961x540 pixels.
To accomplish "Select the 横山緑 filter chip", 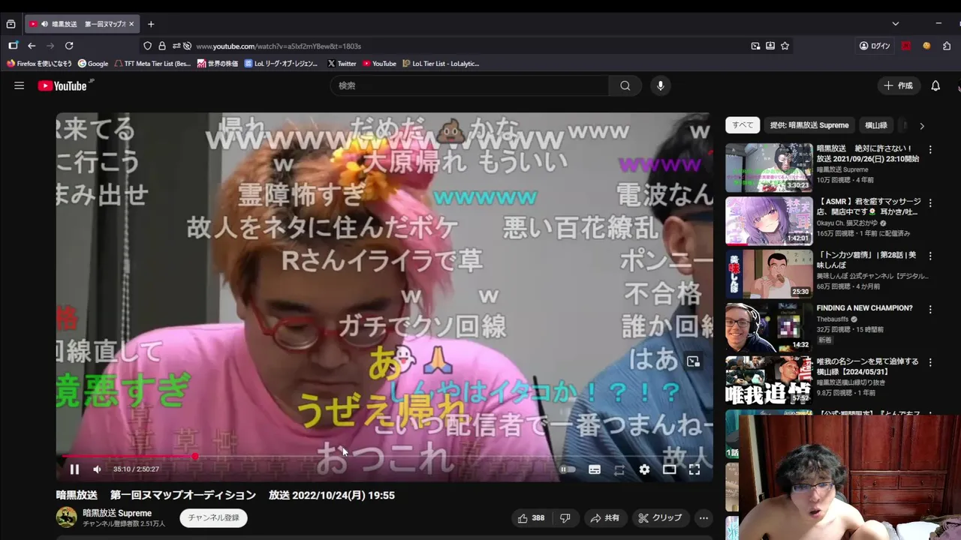I will [875, 125].
